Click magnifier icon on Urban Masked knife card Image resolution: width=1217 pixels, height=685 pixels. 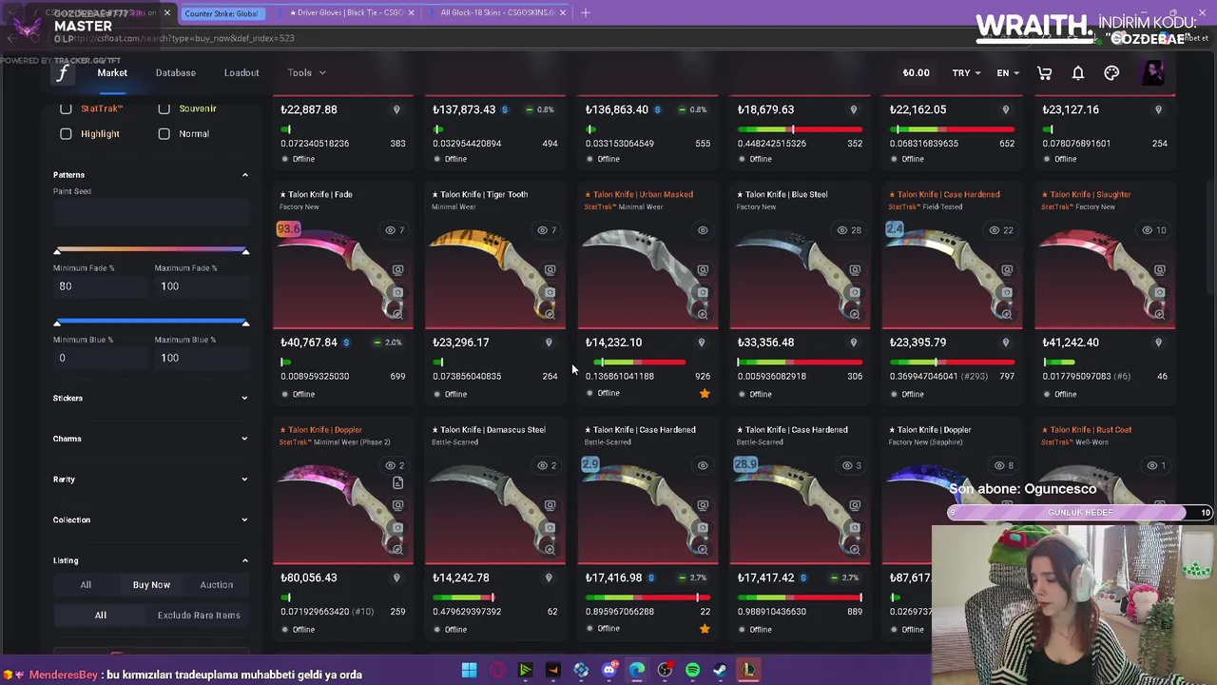pos(703,314)
